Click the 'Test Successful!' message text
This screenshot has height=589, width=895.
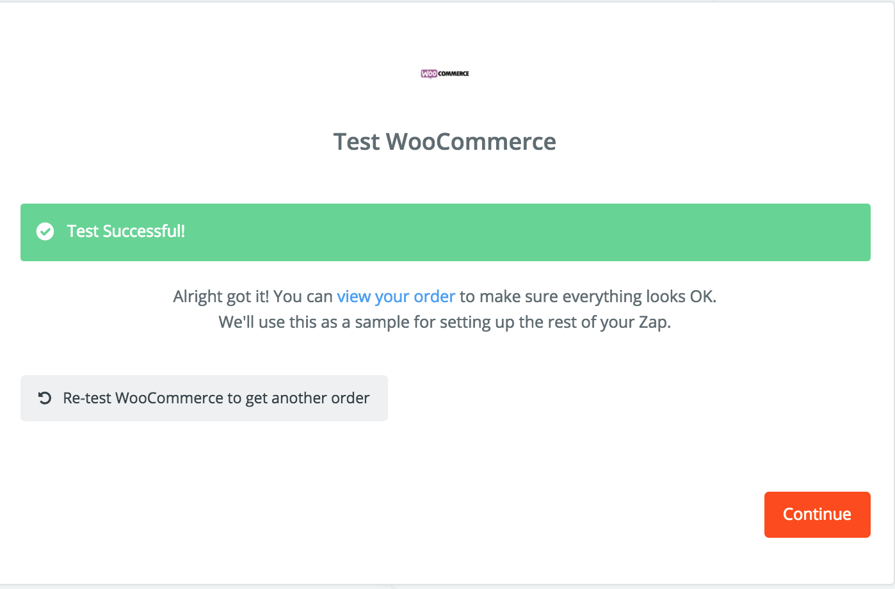[x=126, y=232]
